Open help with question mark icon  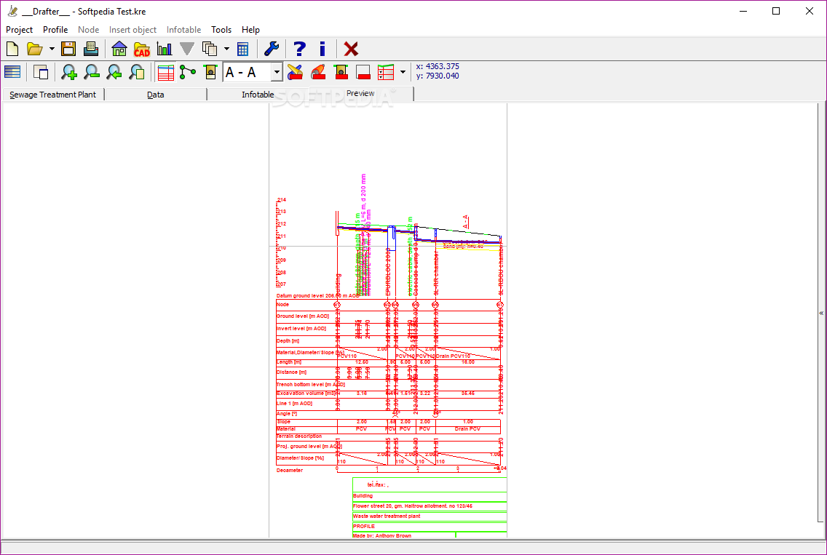coord(299,49)
